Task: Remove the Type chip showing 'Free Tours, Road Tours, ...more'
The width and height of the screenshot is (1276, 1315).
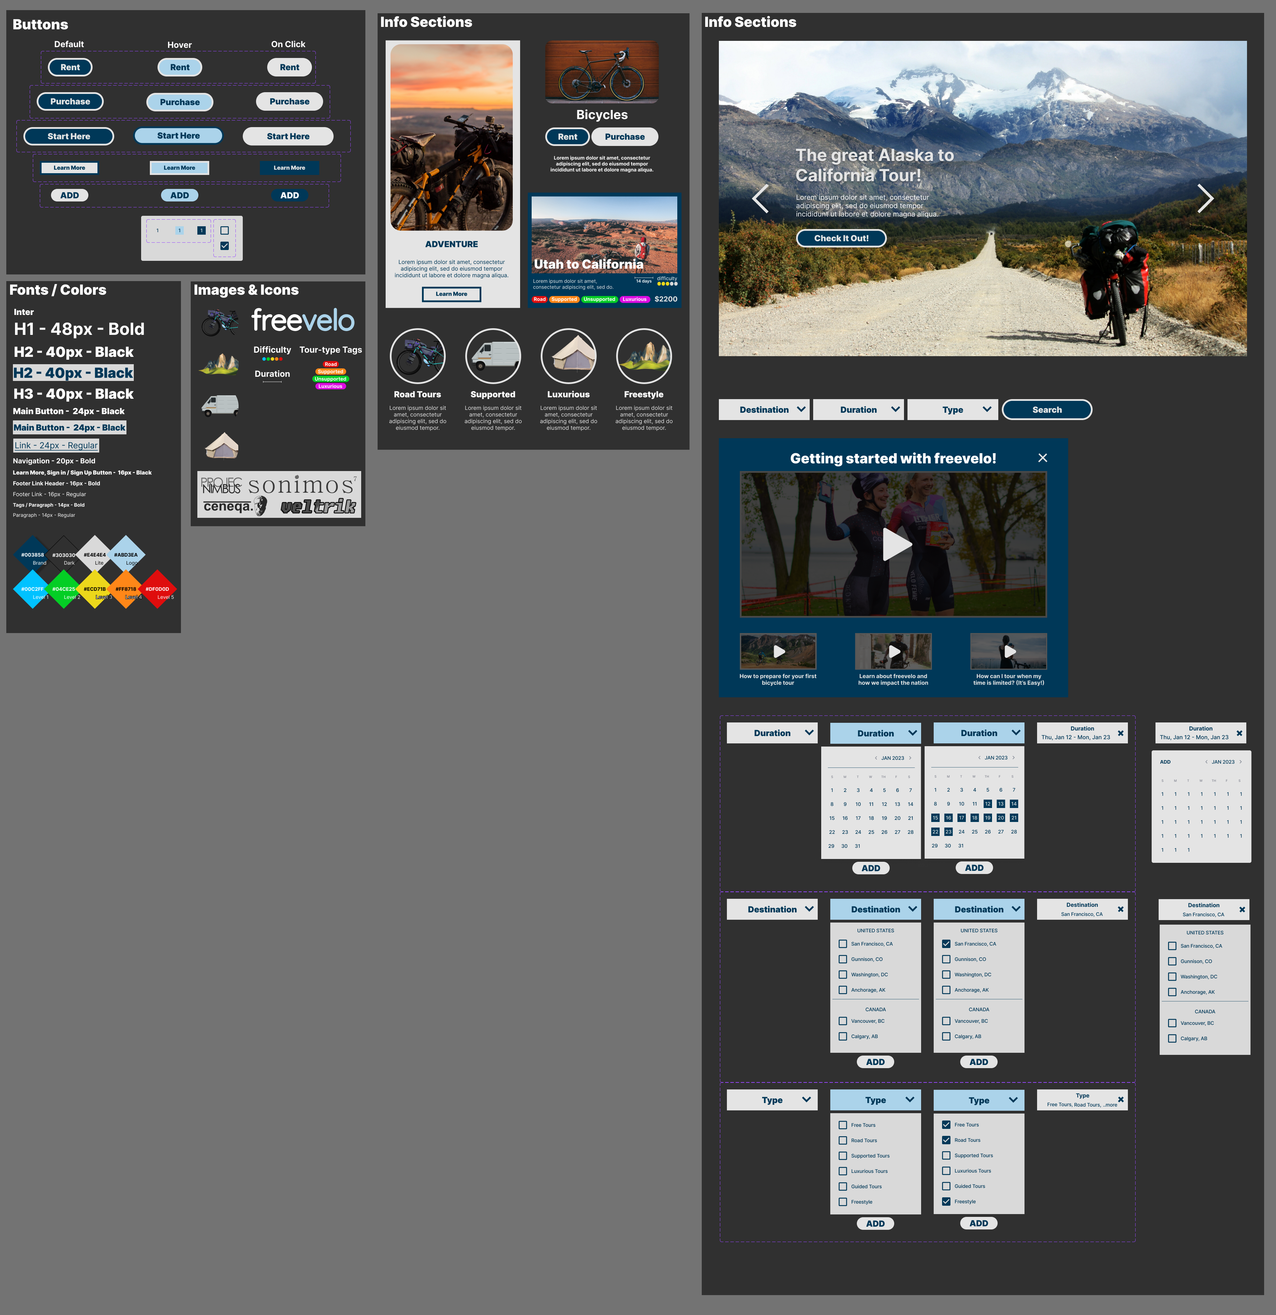Action: (x=1121, y=1100)
